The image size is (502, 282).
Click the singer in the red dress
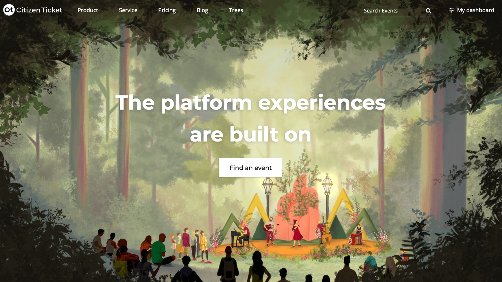coord(297,232)
